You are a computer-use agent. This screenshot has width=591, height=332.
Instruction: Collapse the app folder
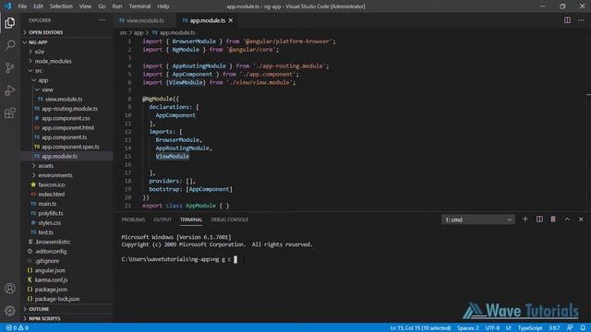pos(43,80)
